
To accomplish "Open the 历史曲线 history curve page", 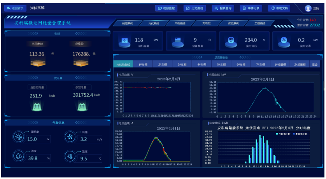I will click(194, 8).
